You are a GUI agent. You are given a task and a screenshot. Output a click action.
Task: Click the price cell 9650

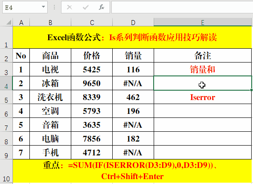pyautogui.click(x=92, y=83)
